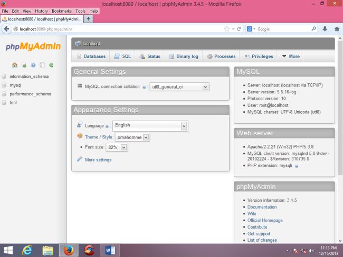
Task: Click the help icon next to connection collation
Action: 144,87
